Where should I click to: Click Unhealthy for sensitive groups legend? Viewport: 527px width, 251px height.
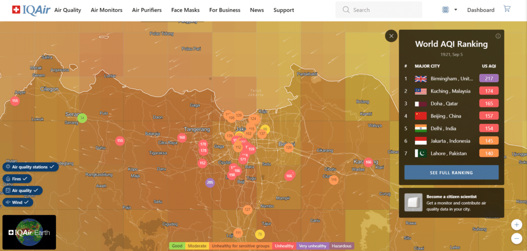[x=241, y=246]
